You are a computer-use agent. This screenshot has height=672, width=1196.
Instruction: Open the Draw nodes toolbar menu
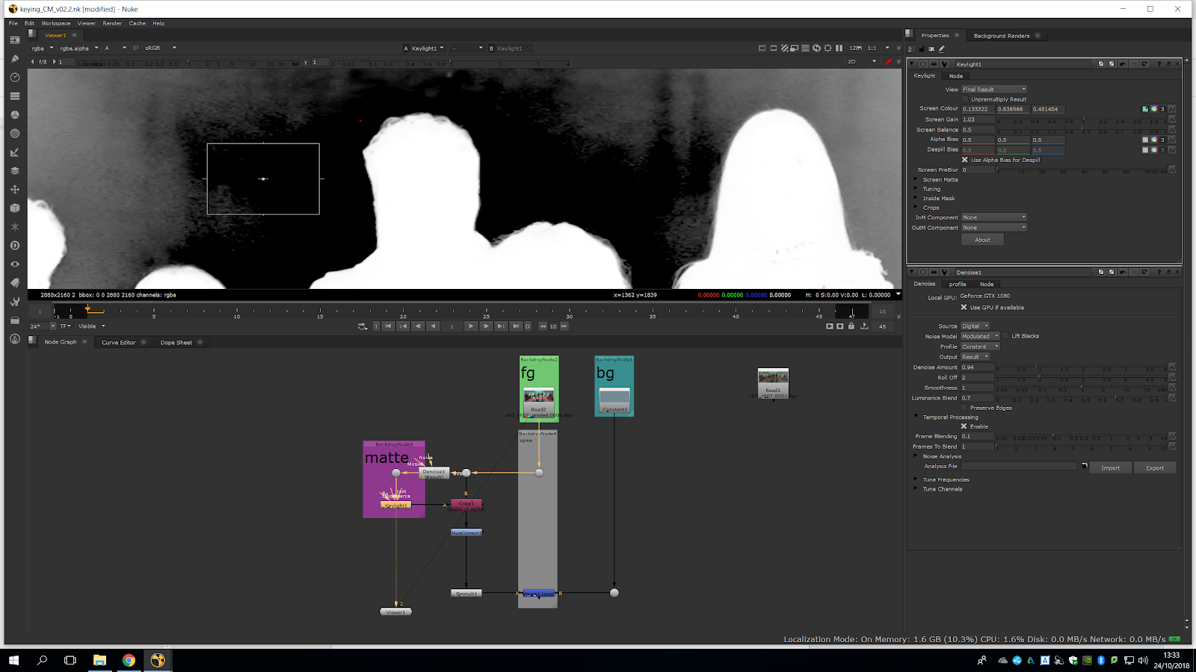(x=14, y=59)
